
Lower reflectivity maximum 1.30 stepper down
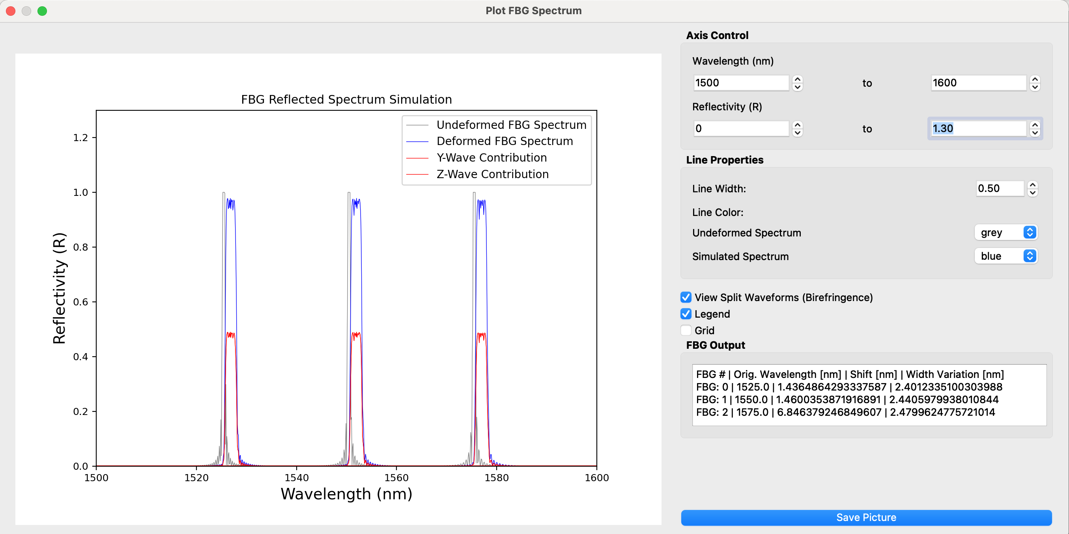[1035, 133]
